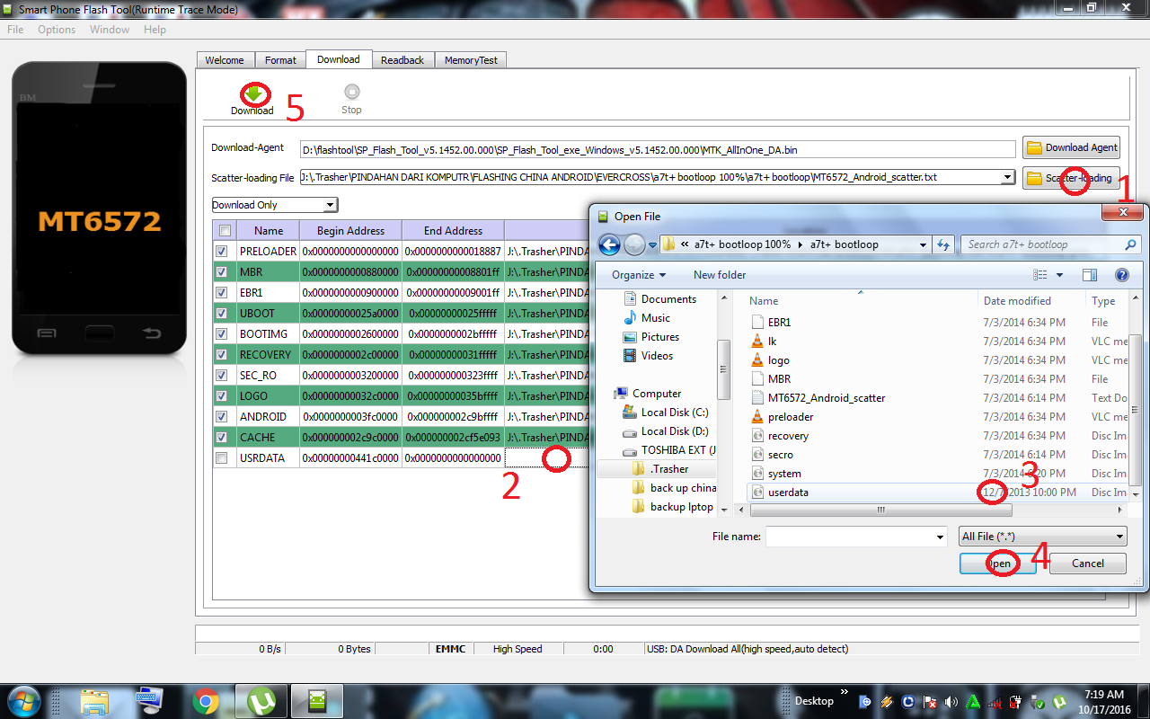Select the secro disc image file

[780, 454]
